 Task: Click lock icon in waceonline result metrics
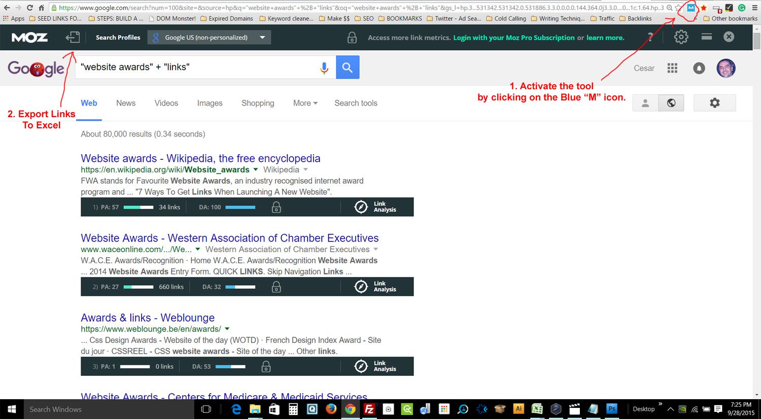[x=276, y=287]
